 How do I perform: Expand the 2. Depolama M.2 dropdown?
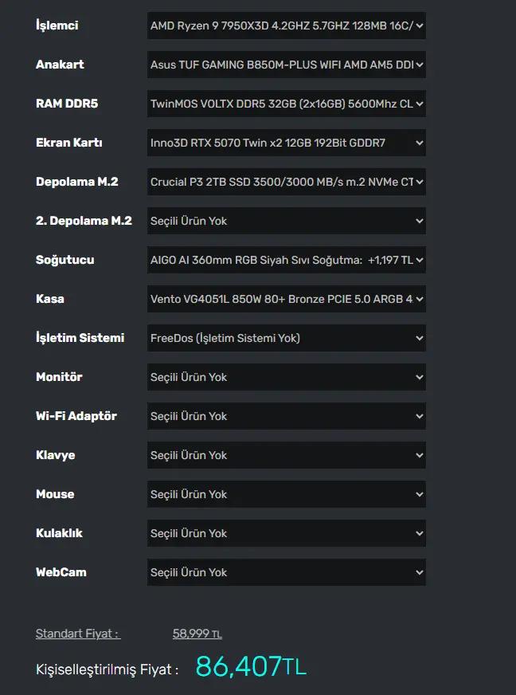pyautogui.click(x=287, y=221)
